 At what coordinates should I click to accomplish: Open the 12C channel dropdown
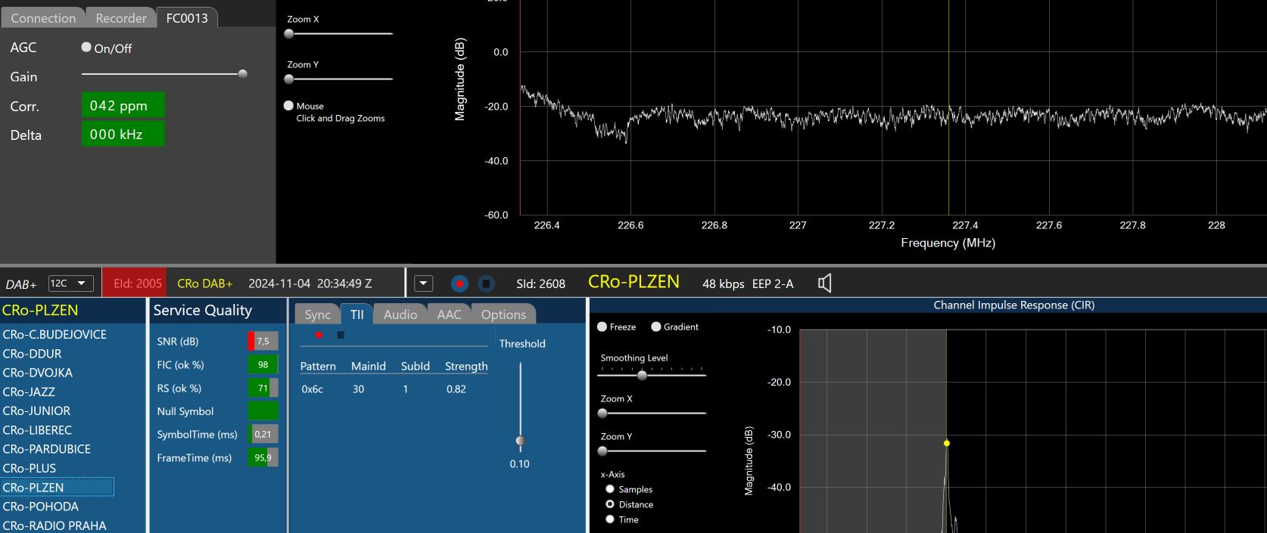click(71, 284)
